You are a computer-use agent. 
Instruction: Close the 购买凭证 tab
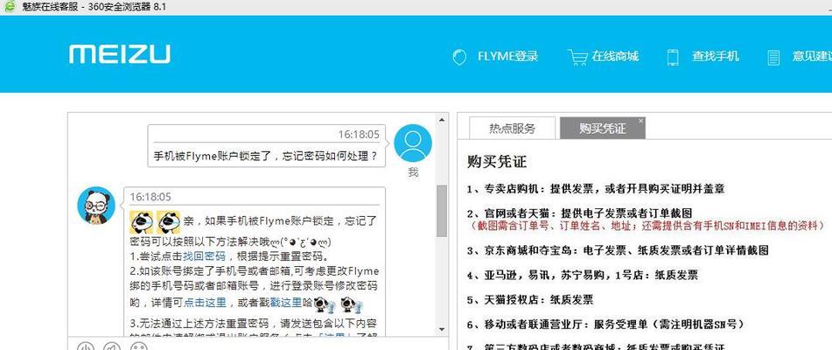click(x=640, y=121)
